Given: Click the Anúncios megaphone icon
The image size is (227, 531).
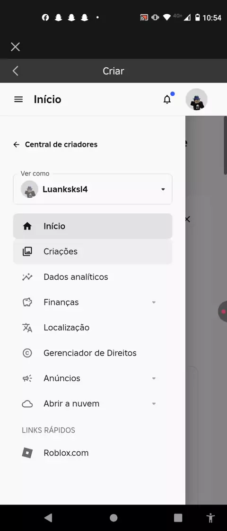Looking at the screenshot, I should (27, 378).
